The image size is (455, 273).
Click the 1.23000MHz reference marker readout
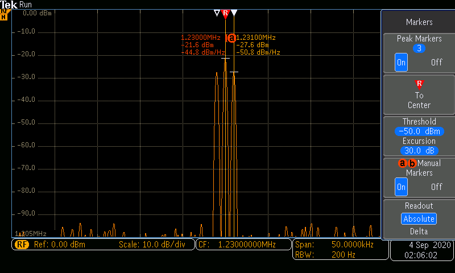pos(201,38)
